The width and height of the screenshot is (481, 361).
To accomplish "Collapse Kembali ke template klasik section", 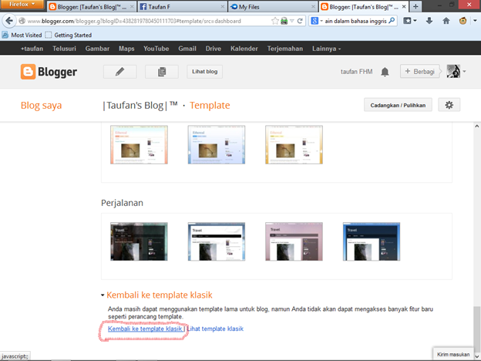I will pos(103,295).
